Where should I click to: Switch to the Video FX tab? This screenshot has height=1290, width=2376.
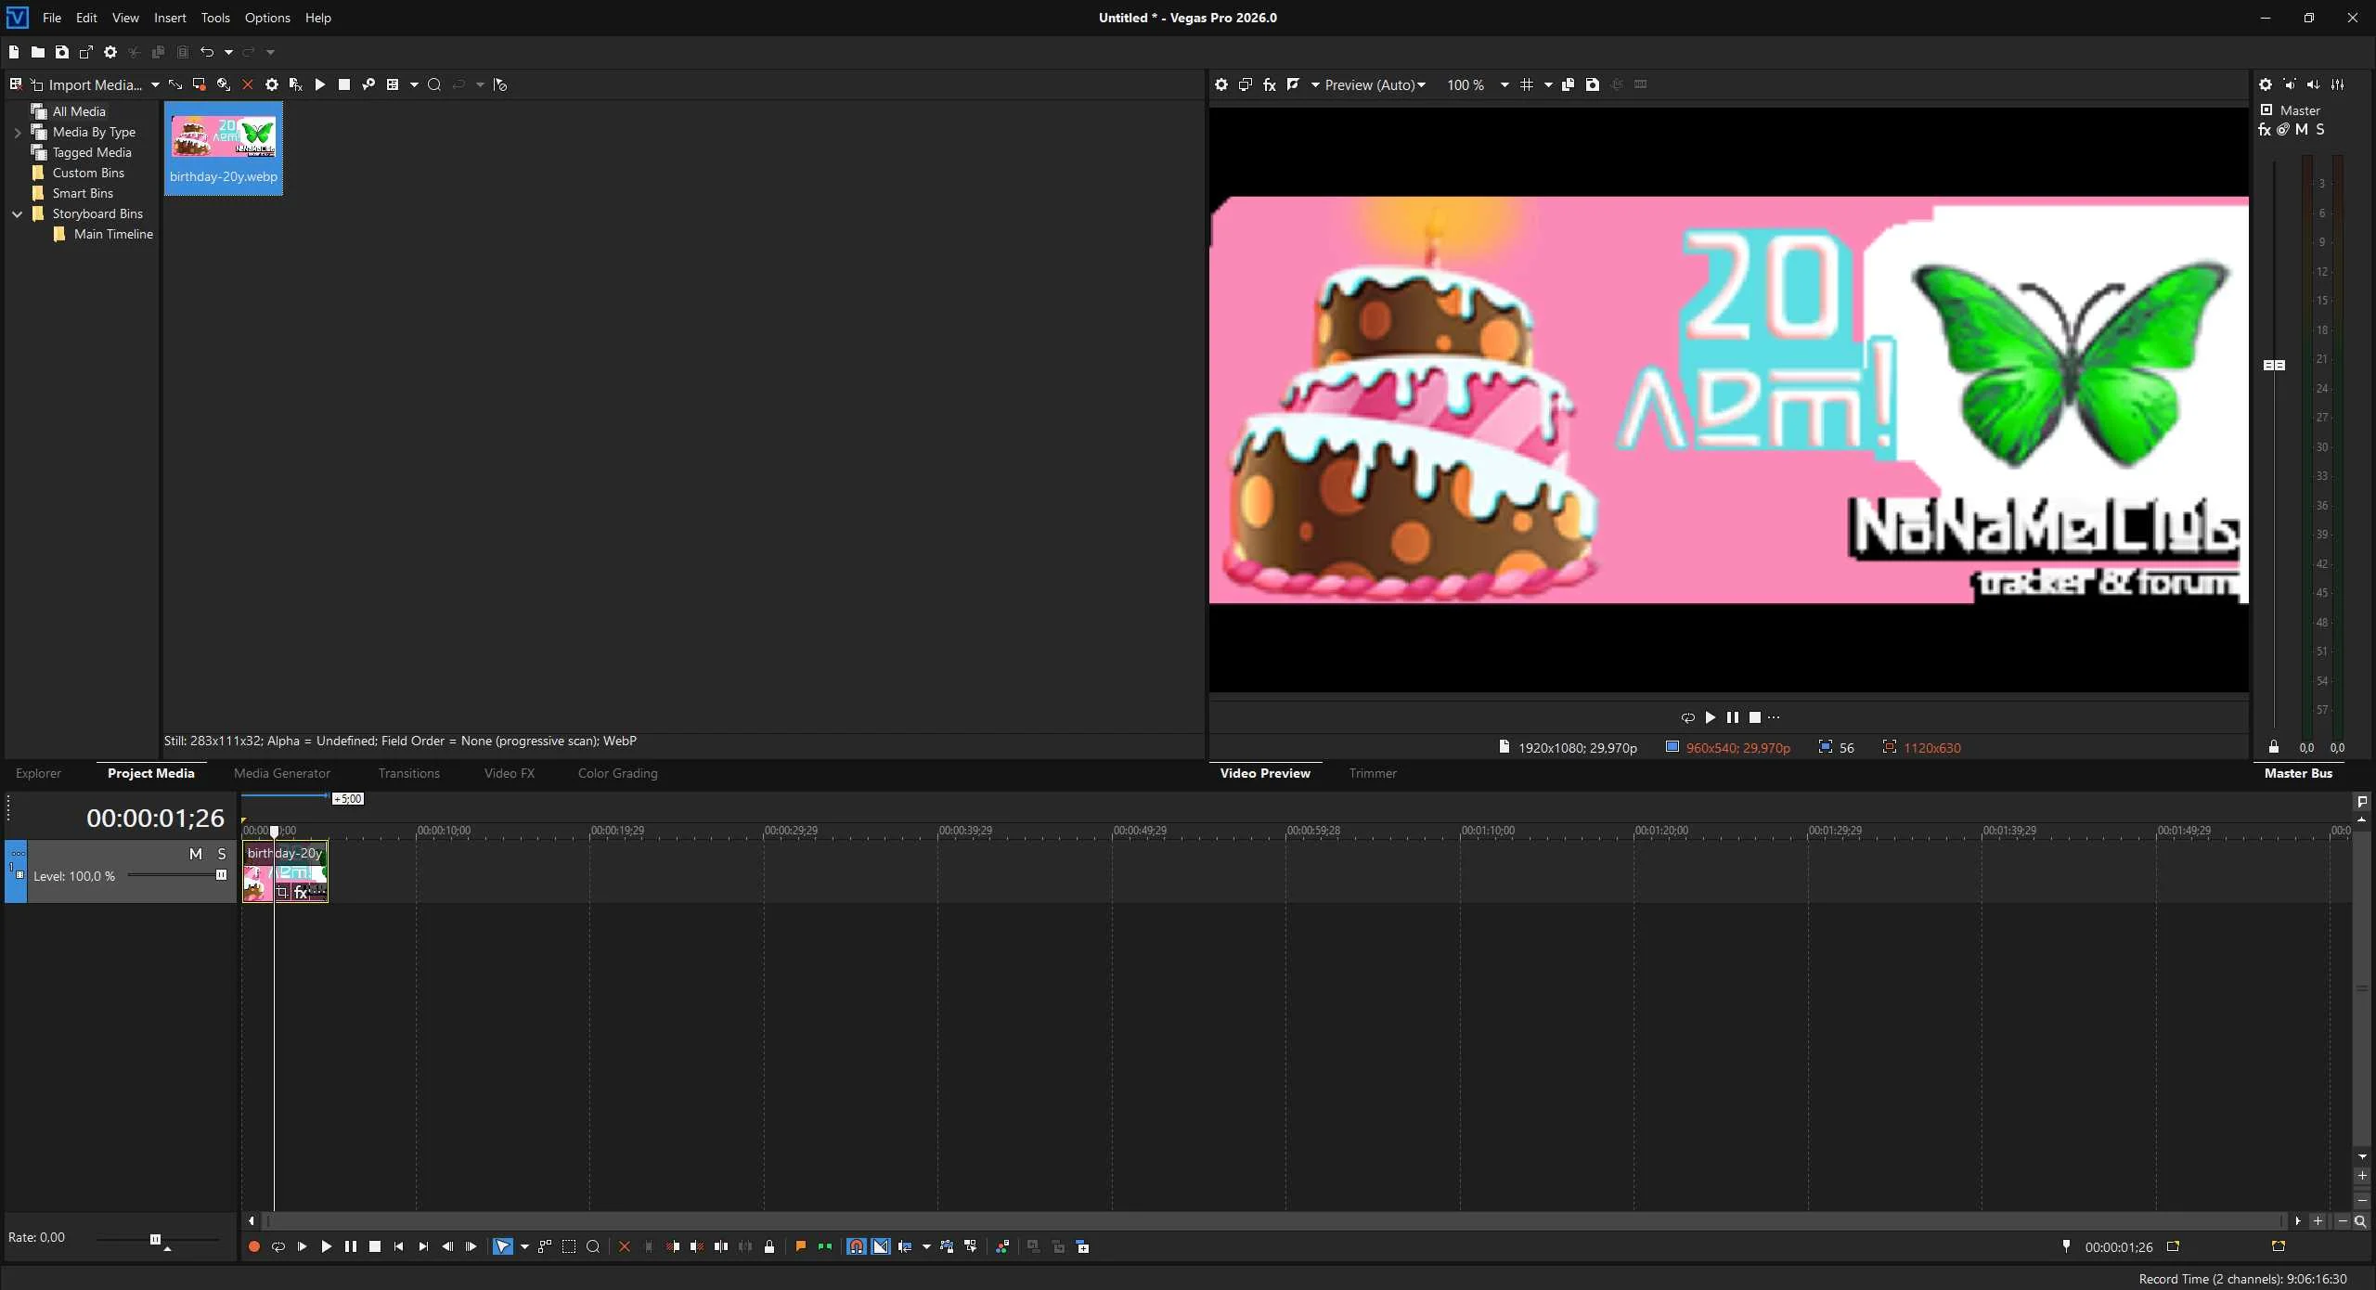[510, 773]
